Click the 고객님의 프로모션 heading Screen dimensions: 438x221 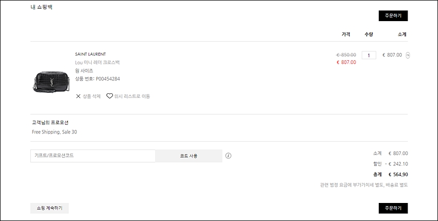pos(50,123)
